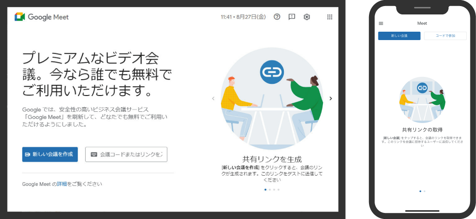Go to next carousel slide on desktop

pos(330,98)
